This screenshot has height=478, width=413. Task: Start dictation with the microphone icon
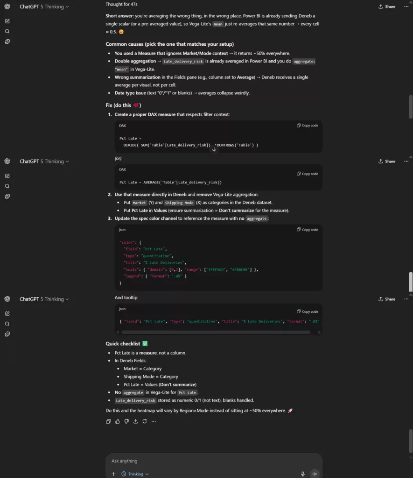302,474
